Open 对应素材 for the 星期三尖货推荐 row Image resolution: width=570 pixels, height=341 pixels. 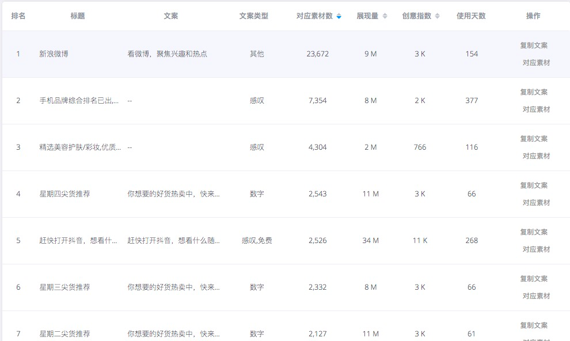(x=536, y=296)
